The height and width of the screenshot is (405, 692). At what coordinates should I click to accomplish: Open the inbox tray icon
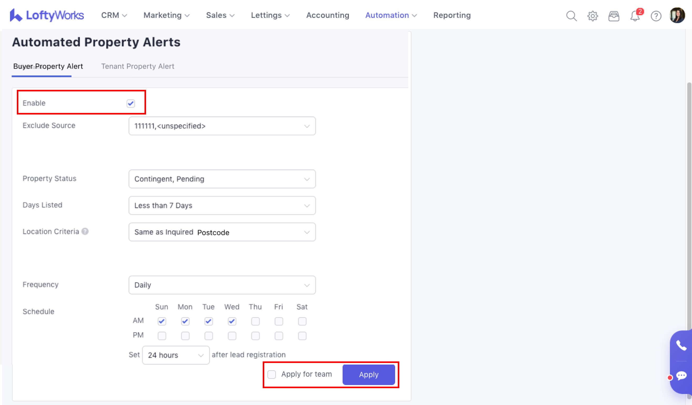614,16
